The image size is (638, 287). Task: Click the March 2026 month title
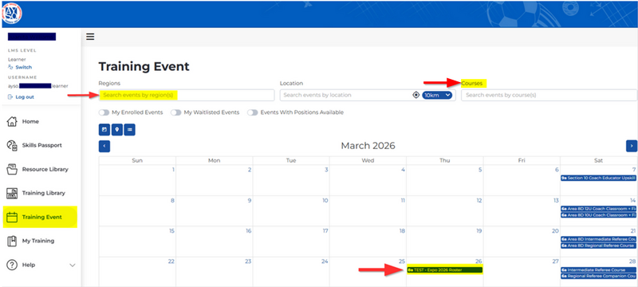(x=368, y=146)
